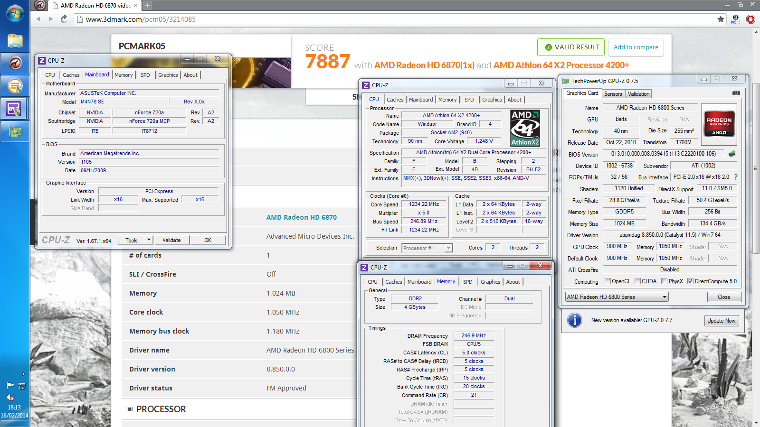Switch to Sensors tab in GPU-Z
This screenshot has height=427, width=760.
click(613, 94)
